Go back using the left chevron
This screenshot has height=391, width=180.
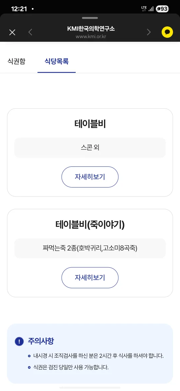pyautogui.click(x=30, y=32)
